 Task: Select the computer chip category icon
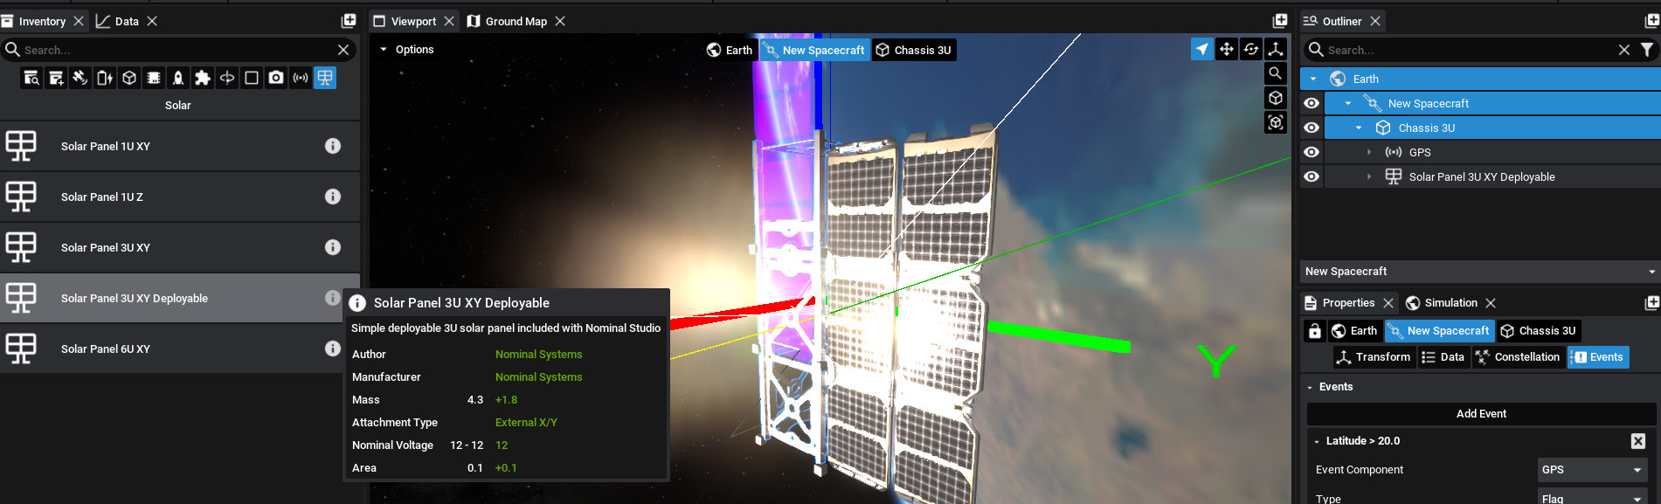(154, 78)
